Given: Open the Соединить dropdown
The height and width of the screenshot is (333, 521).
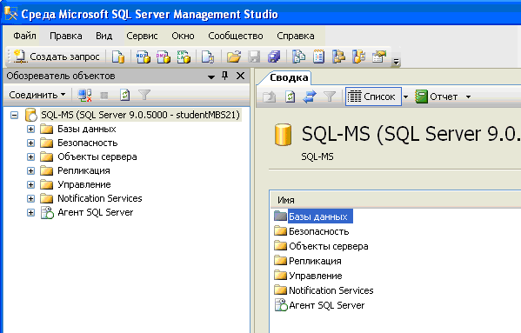Looking at the screenshot, I should [37, 95].
